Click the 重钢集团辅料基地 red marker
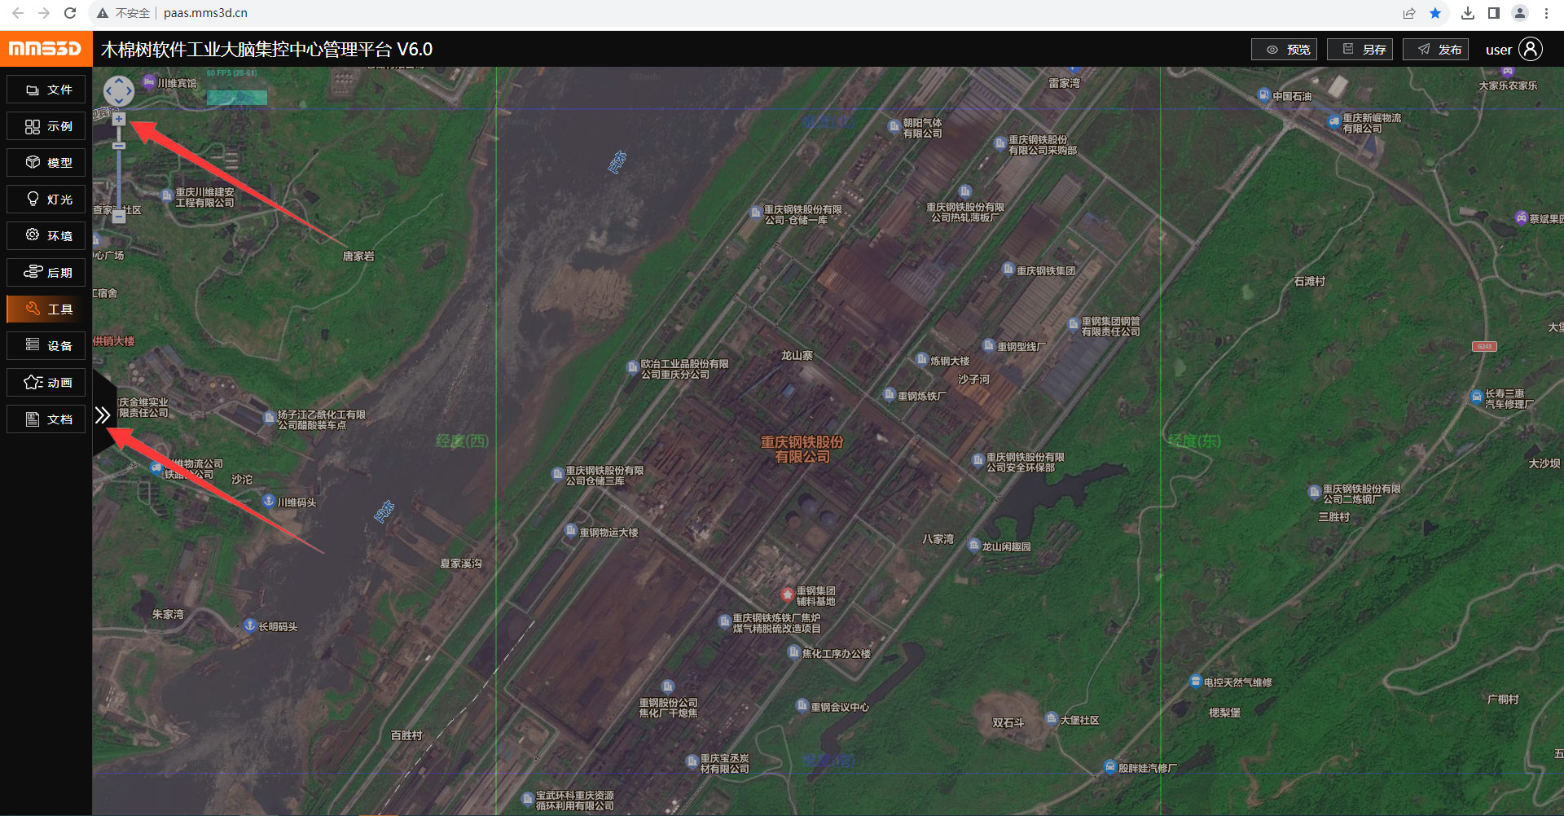 (787, 594)
